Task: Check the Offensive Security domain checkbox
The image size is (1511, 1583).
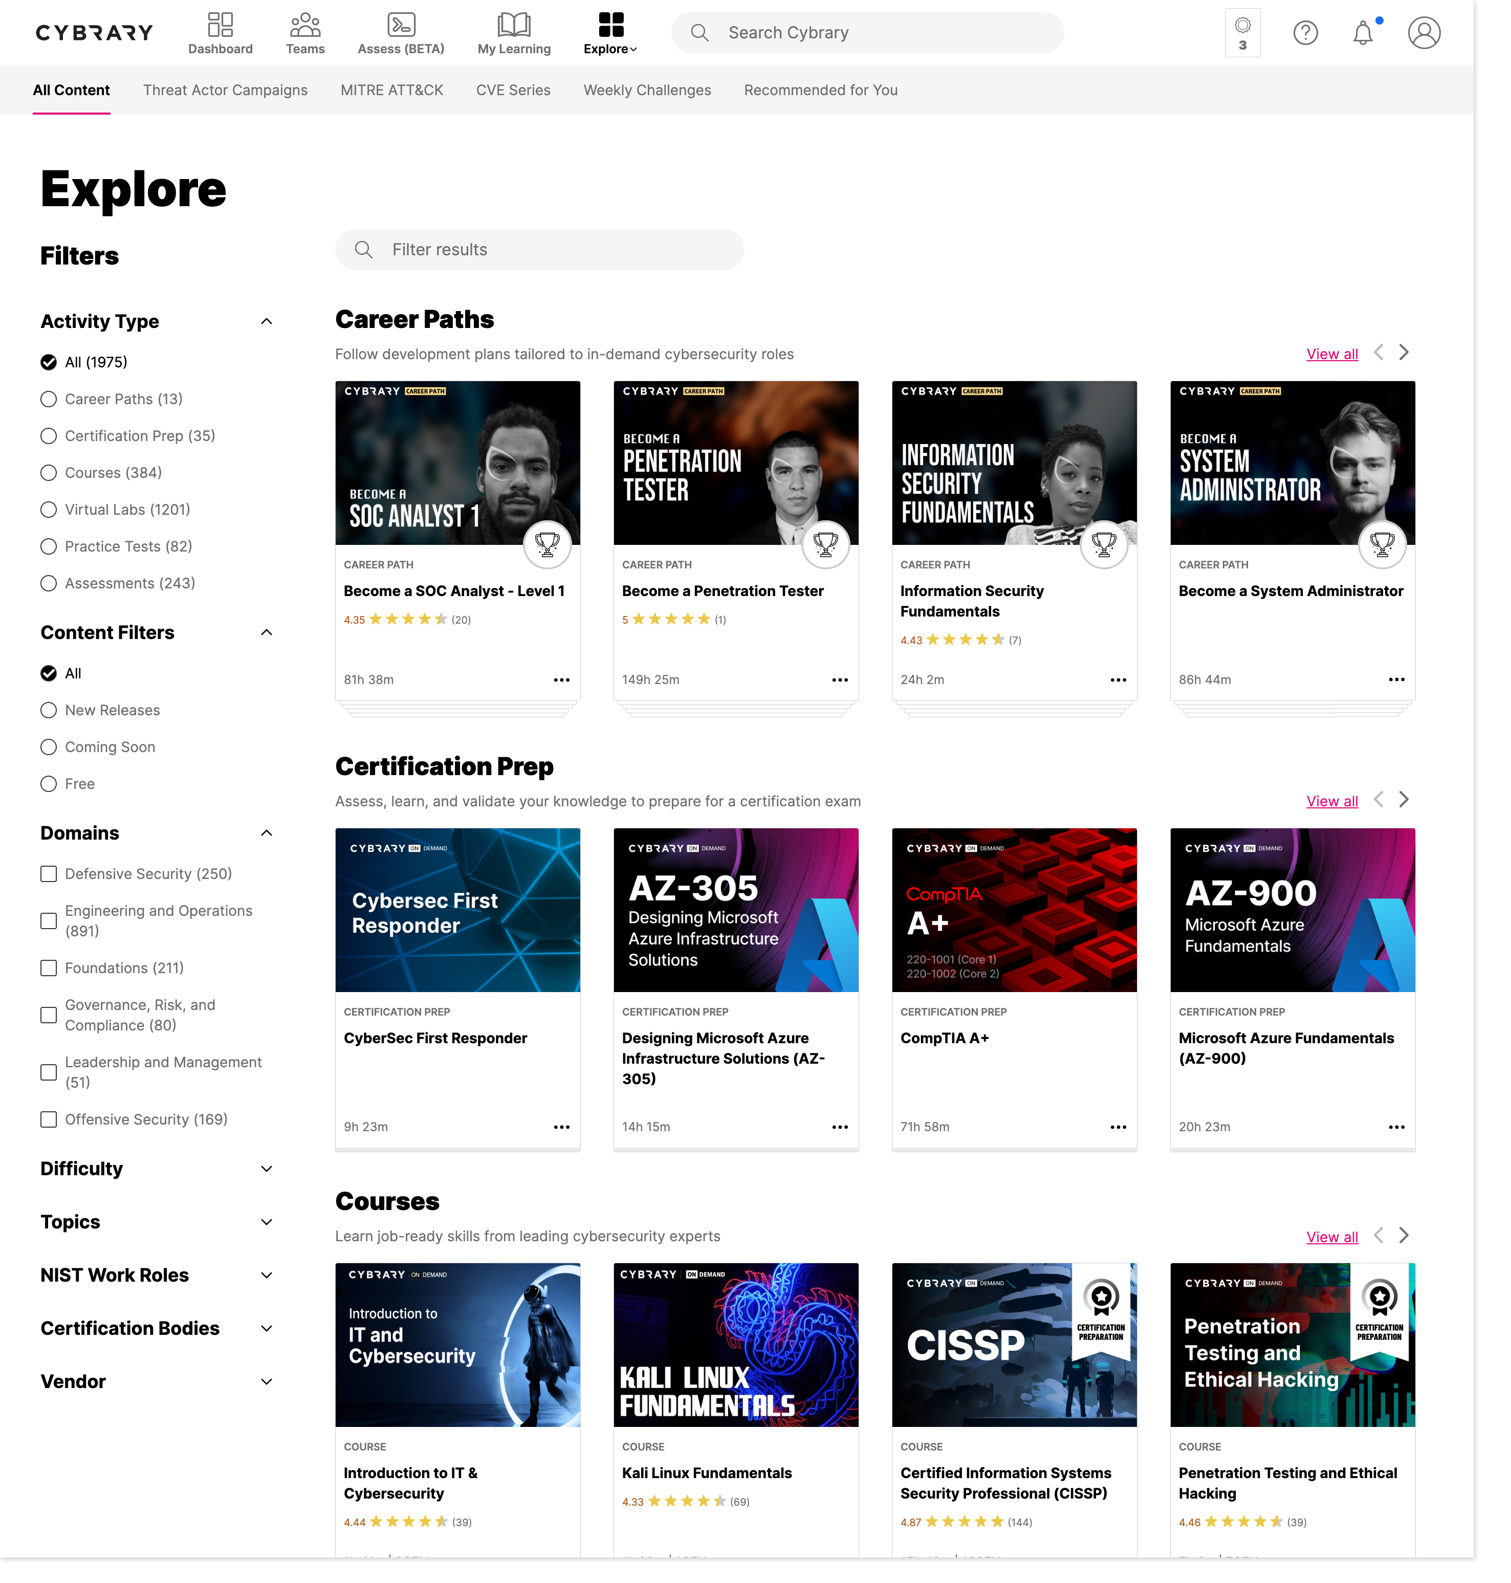Action: 49,1119
